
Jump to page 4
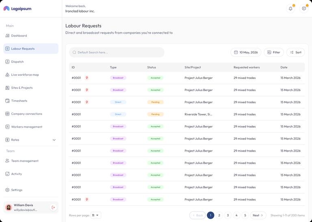(236, 215)
